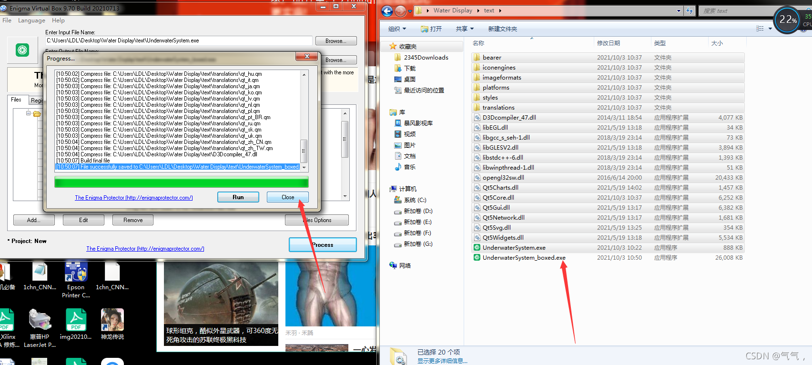Expand the address bar history dropdown

click(679, 10)
